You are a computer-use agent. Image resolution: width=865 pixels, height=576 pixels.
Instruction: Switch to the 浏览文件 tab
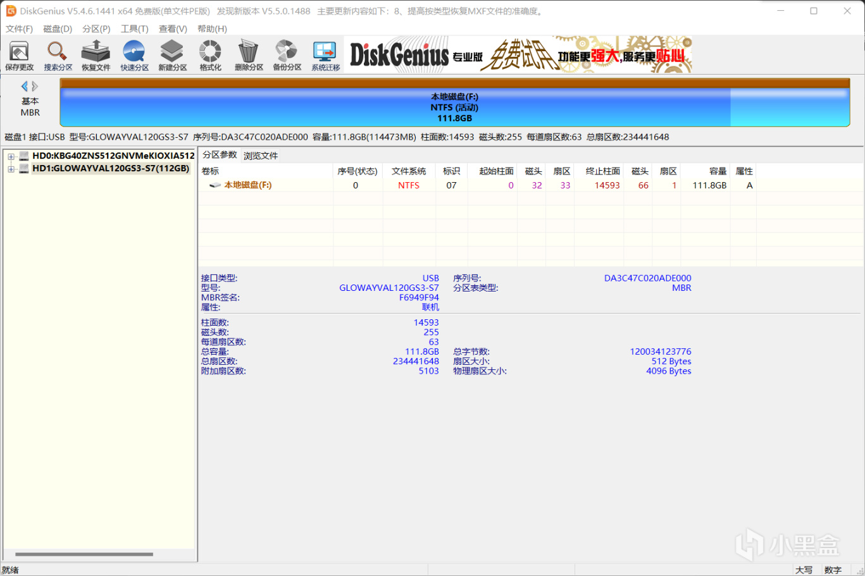[x=261, y=156]
